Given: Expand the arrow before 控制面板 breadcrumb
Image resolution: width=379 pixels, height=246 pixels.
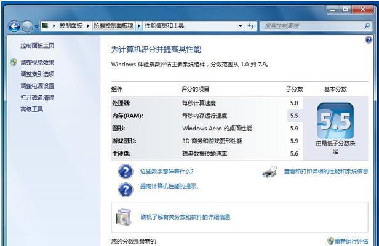Looking at the screenshot, I should click(x=54, y=26).
